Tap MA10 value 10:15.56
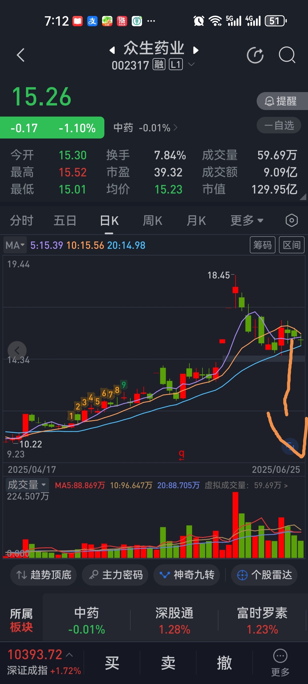This screenshot has height=684, width=308. [85, 245]
